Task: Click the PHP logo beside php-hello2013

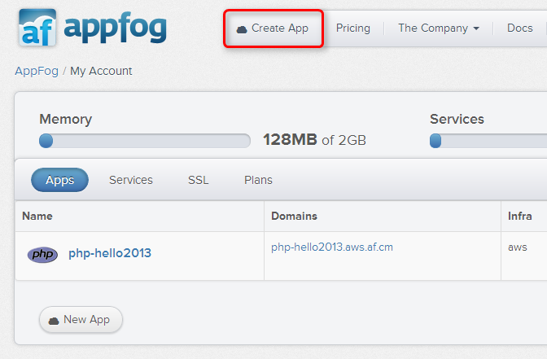Action: [x=42, y=254]
